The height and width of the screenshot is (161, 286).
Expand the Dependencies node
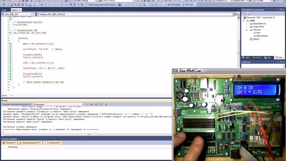coord(247,24)
